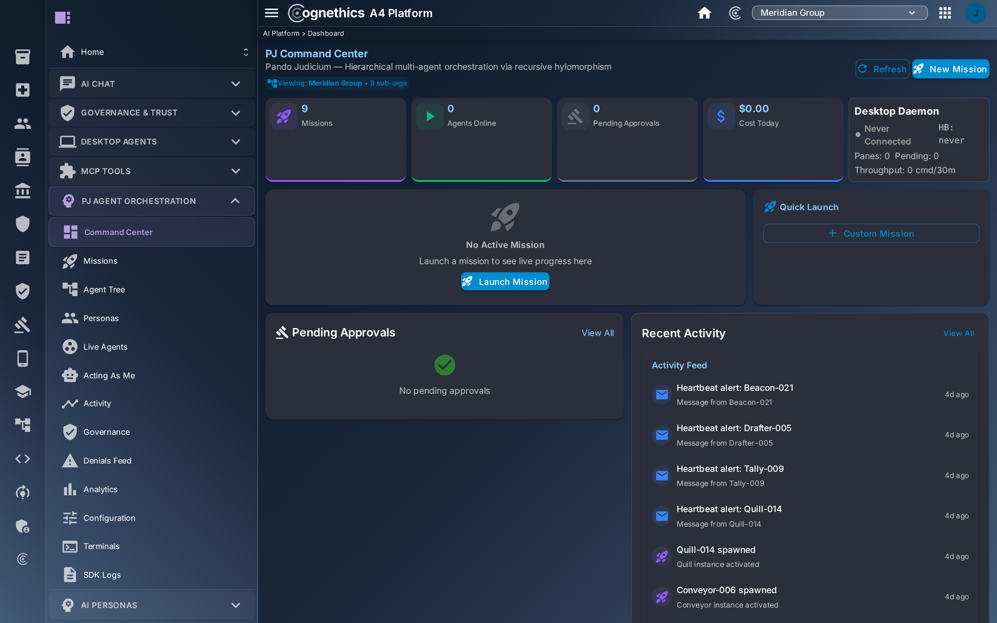This screenshot has width=997, height=623.
Task: Click the gavel icon in left rail
Action: tap(22, 325)
